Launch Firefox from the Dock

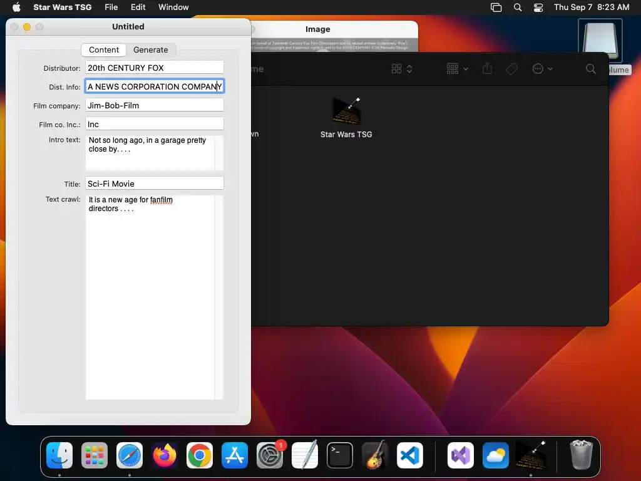[x=165, y=455]
